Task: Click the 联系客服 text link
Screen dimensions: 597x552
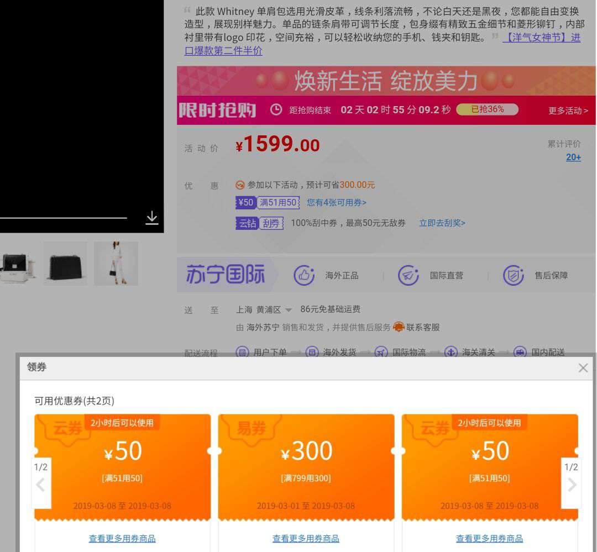Action: click(x=423, y=328)
